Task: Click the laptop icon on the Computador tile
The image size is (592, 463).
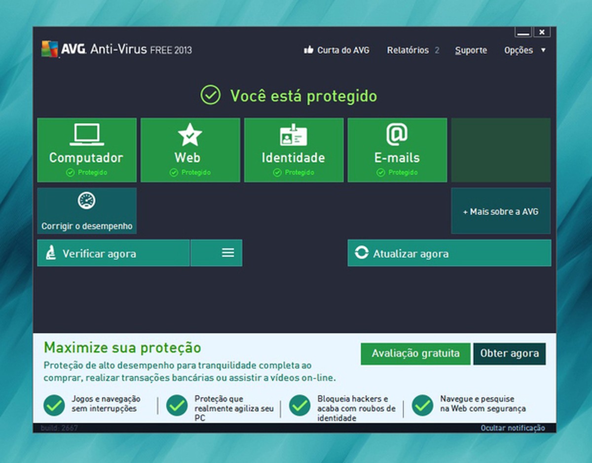Action: point(87,134)
